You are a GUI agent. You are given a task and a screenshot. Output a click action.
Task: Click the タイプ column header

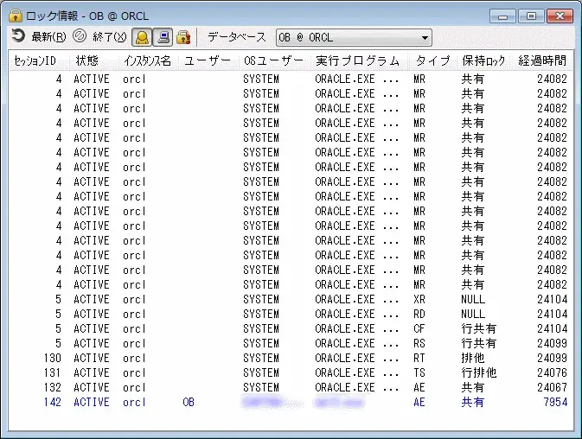pos(432,61)
